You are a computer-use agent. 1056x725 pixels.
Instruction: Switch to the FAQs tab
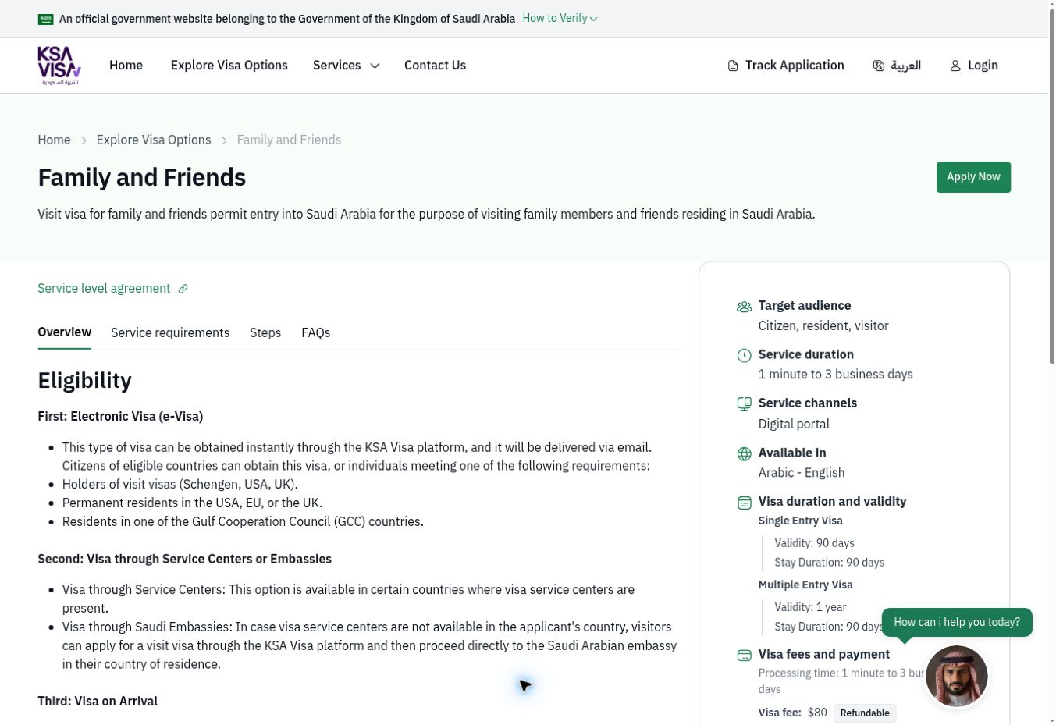(x=316, y=332)
